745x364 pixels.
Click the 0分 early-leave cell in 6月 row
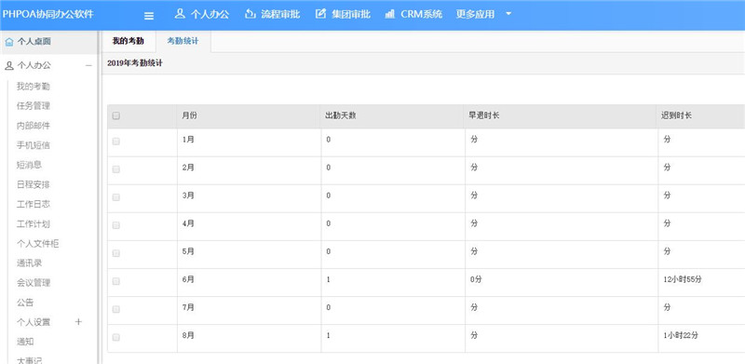point(476,279)
